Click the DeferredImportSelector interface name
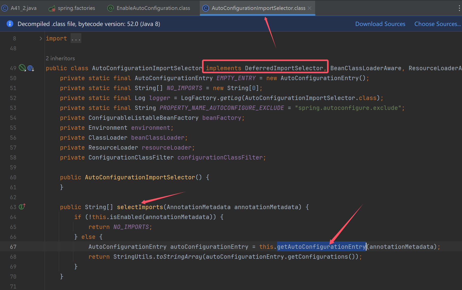Image resolution: width=462 pixels, height=290 pixels. coord(284,68)
